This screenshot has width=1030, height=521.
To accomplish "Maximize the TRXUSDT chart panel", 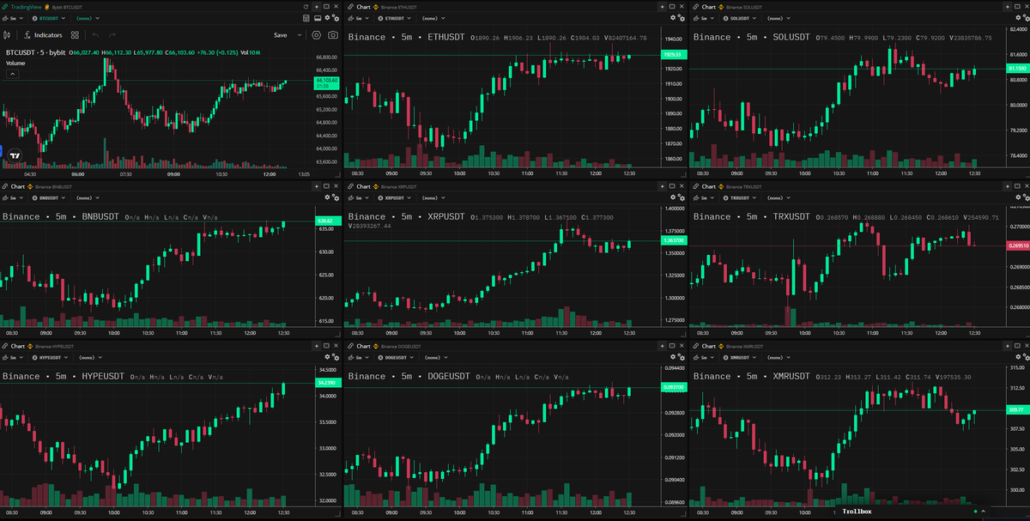I will pyautogui.click(x=1018, y=186).
